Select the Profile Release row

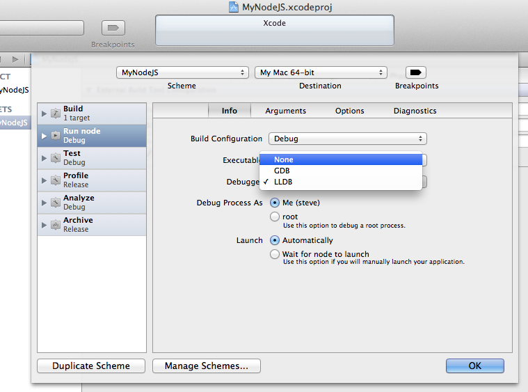92,180
